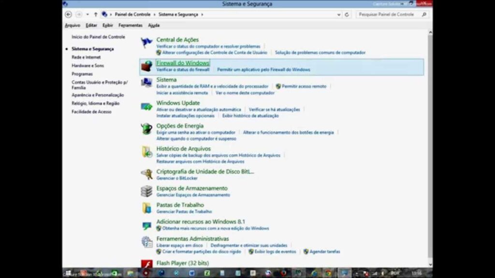Open Opções de Energia heading link
The image size is (495, 278).
[180, 126]
